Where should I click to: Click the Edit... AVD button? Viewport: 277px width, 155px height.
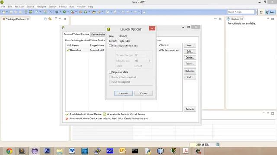(x=190, y=51)
